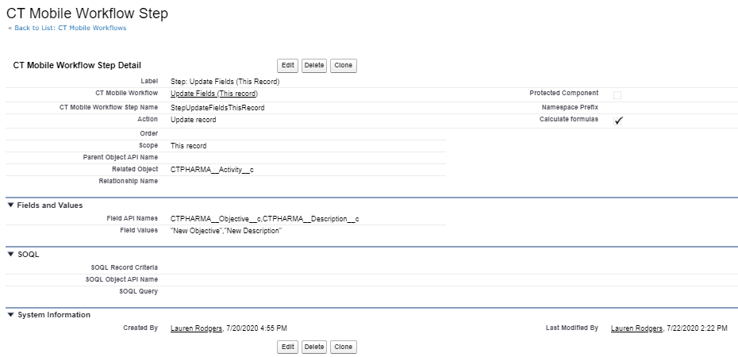Toggle the Calculate formulas checkmark
The height and width of the screenshot is (357, 738).
[x=618, y=121]
